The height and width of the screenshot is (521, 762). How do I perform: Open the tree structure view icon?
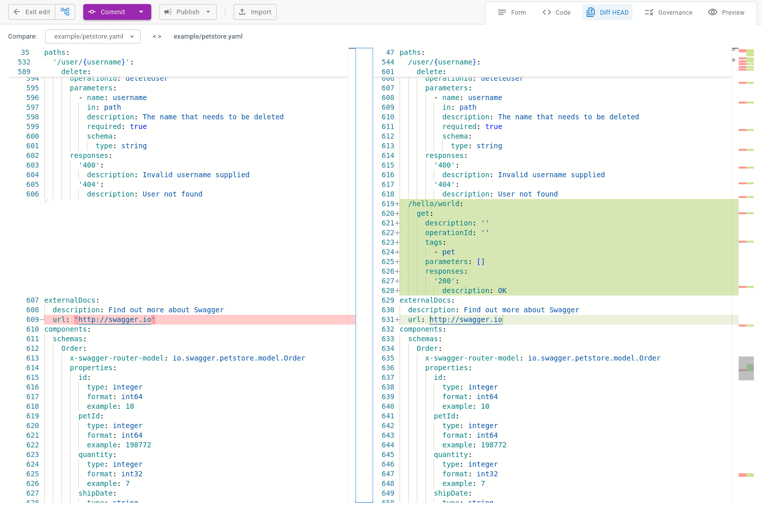click(x=65, y=12)
